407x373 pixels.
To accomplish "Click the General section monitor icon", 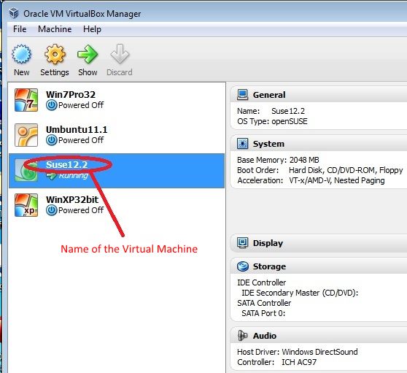I will click(243, 95).
